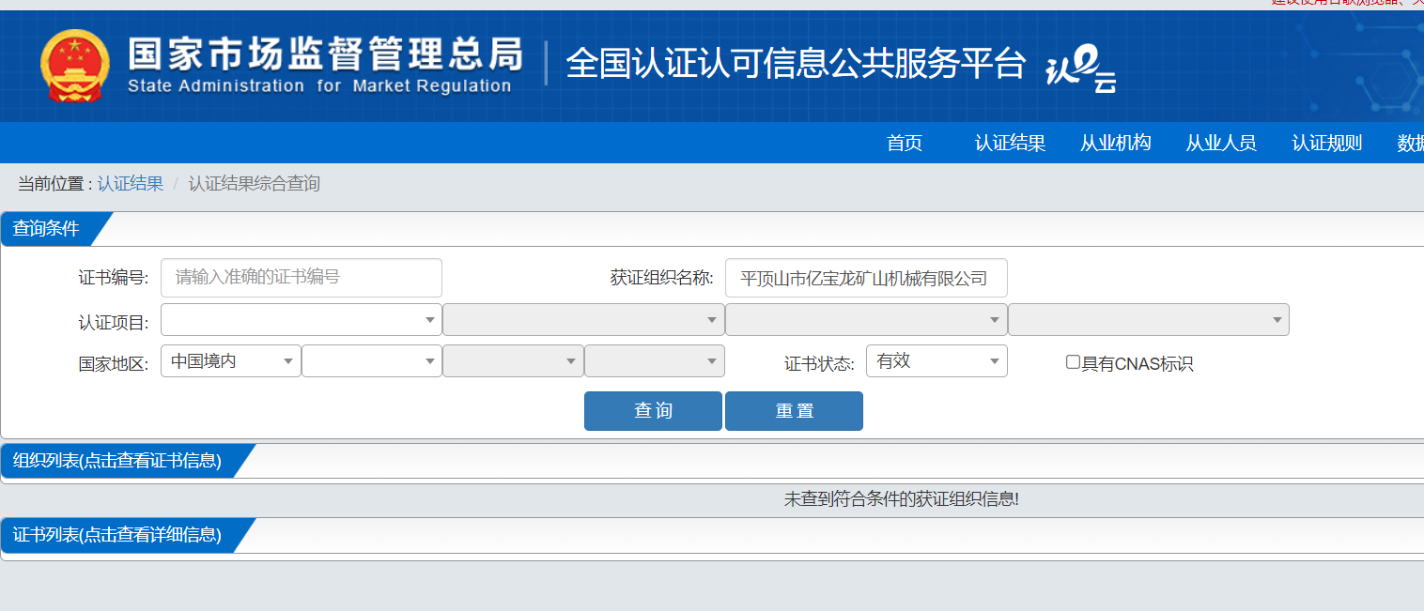Click the 未查到符合条件的获证组织信息 message
1424x611 pixels.
(x=902, y=499)
